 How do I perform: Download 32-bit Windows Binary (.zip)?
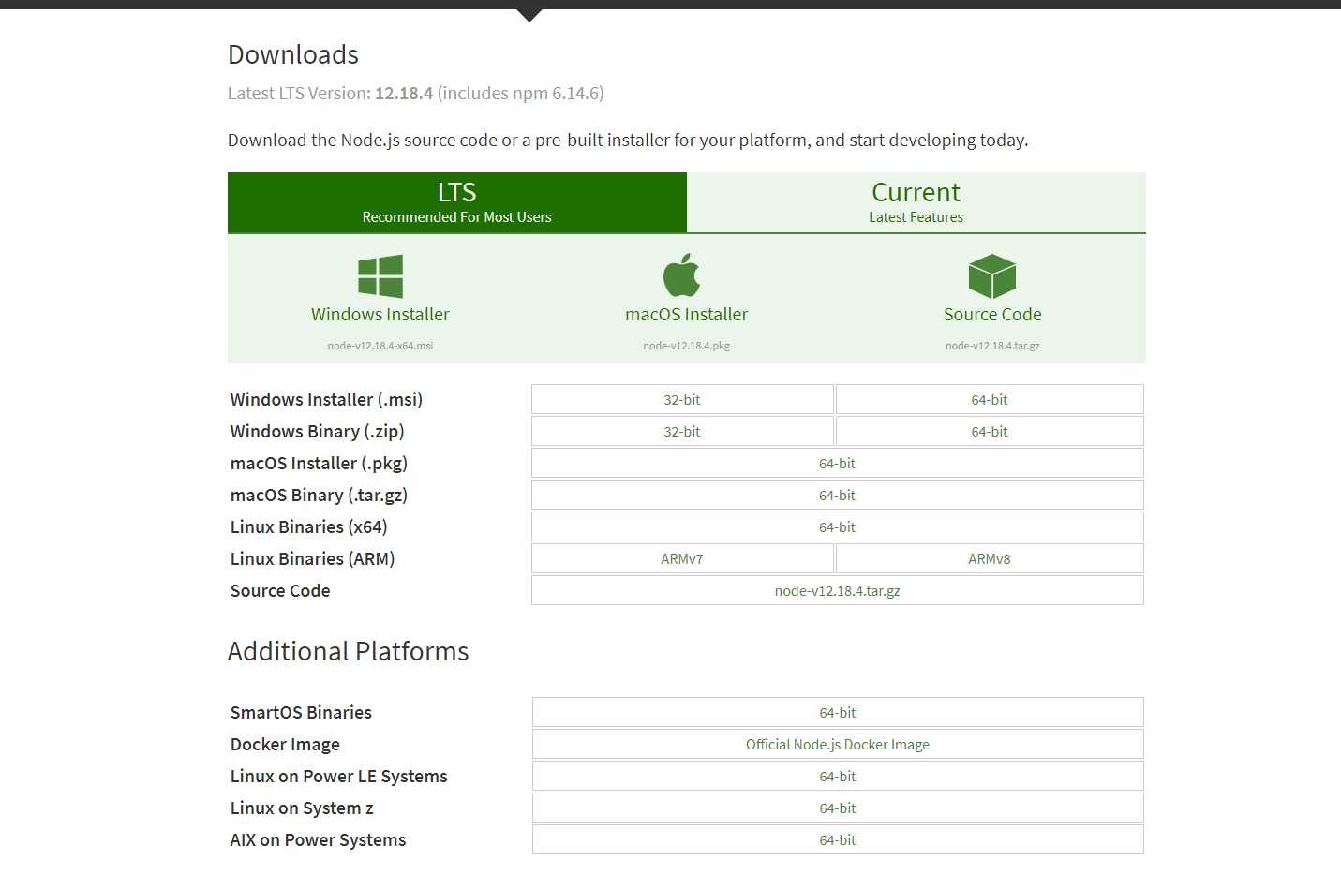(682, 431)
